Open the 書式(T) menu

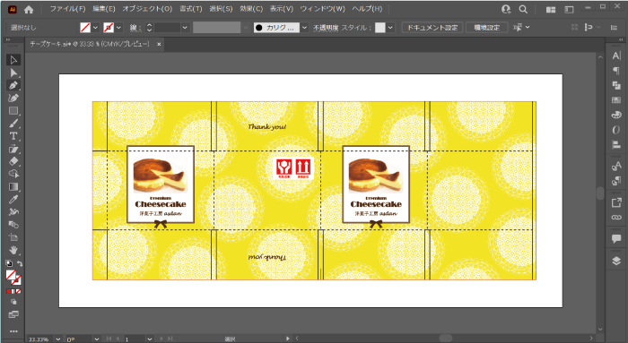(190, 9)
